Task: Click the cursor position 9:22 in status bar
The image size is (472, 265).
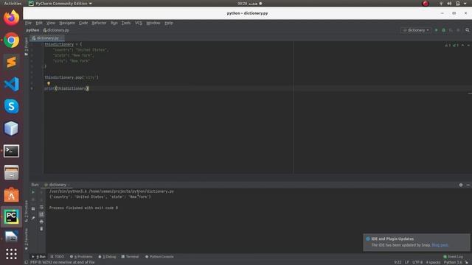Action: [398, 262]
